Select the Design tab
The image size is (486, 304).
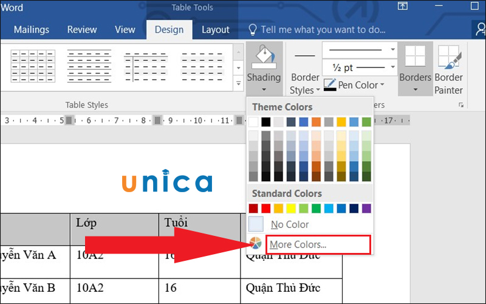pyautogui.click(x=169, y=30)
